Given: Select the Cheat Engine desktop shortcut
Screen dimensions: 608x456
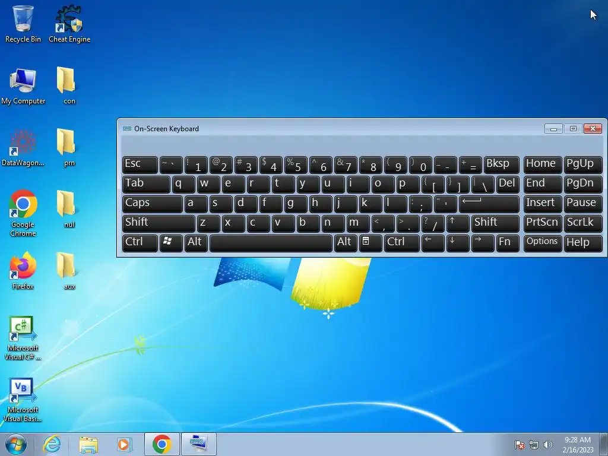Looking at the screenshot, I should point(69,23).
